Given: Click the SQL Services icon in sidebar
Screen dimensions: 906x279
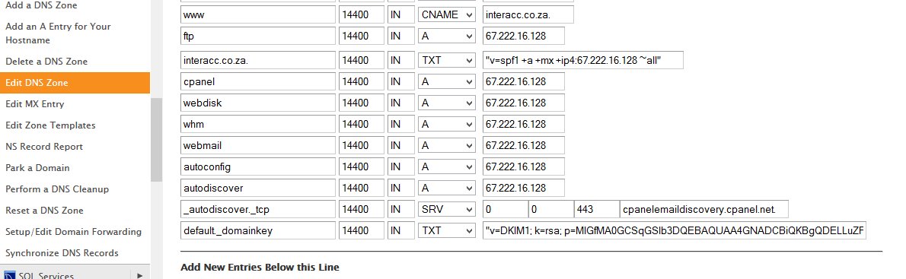Looking at the screenshot, I should coord(9,275).
